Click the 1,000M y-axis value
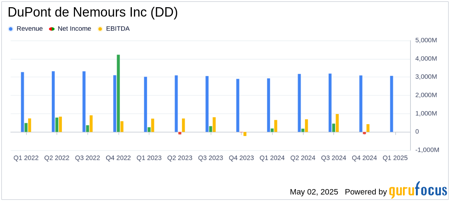 pos(426,113)
